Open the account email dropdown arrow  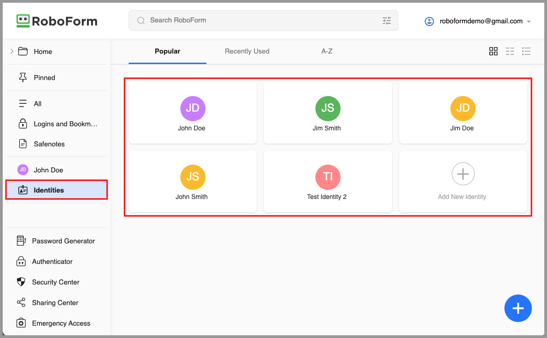coord(529,21)
